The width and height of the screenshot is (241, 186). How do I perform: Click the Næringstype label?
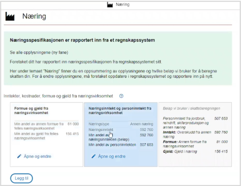pyautogui.click(x=99, y=124)
